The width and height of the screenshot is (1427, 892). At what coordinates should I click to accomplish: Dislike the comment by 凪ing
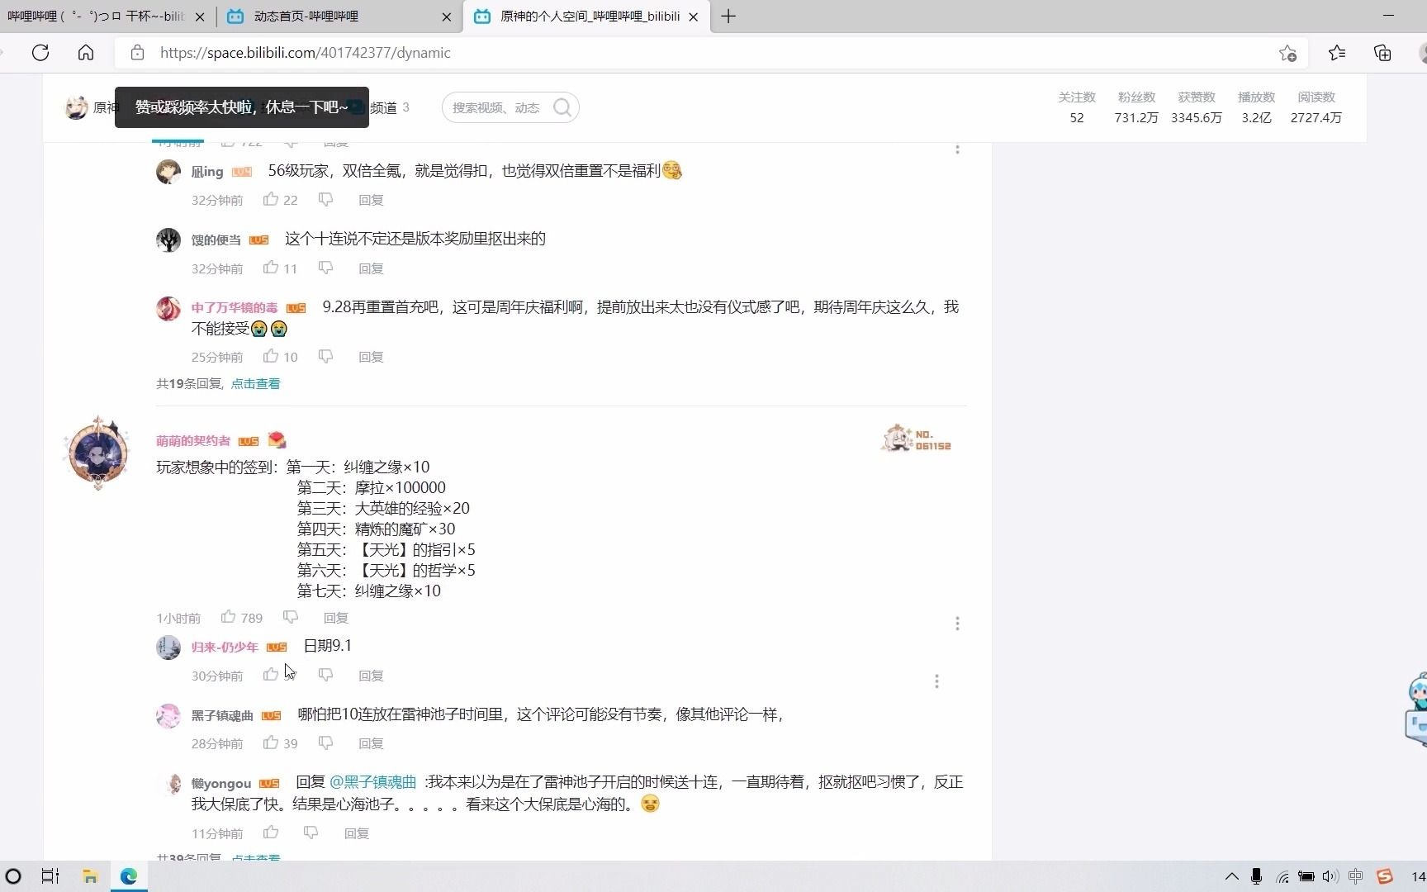[x=325, y=199]
